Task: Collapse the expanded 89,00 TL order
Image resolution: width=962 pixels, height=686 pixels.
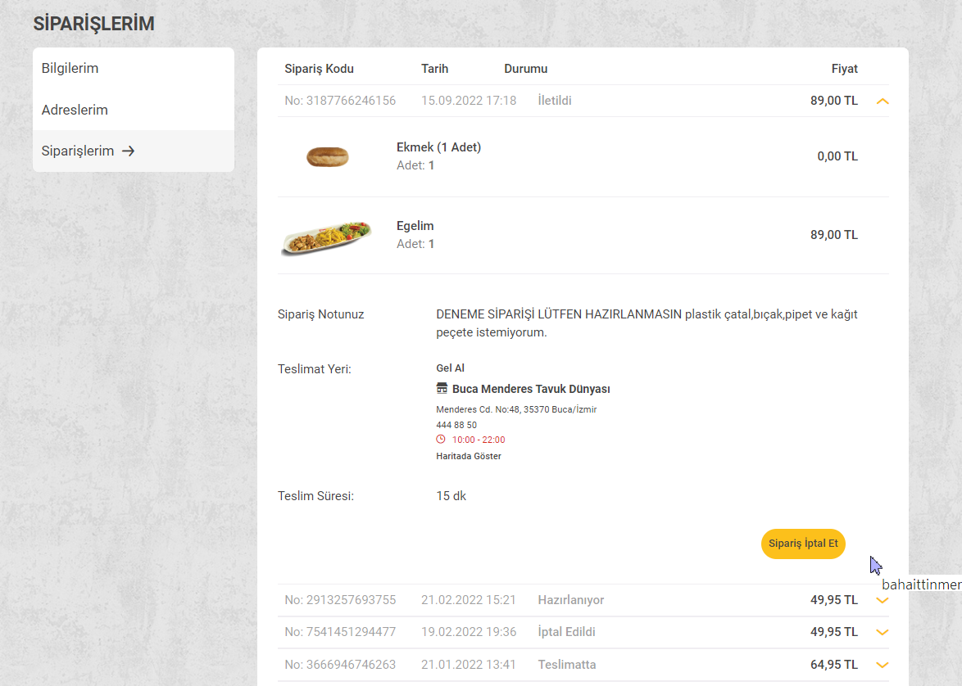Action: coord(883,102)
